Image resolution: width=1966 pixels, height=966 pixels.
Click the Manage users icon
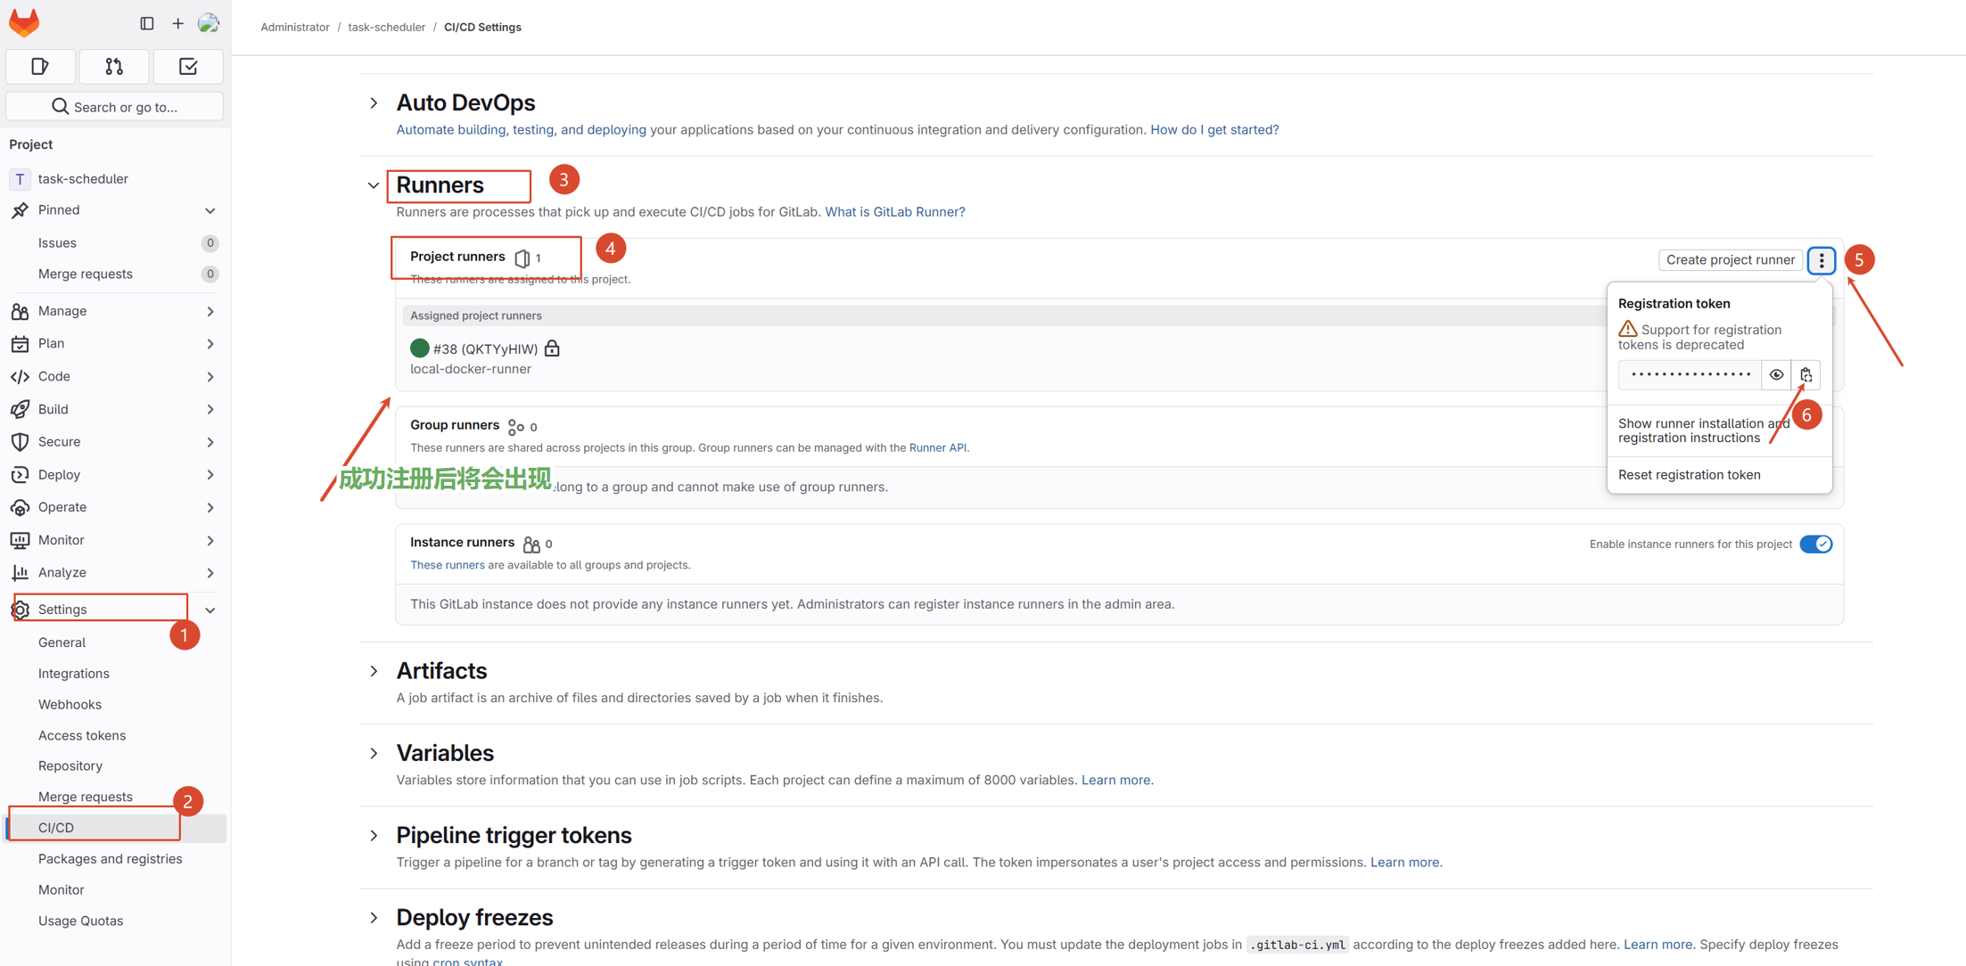pyautogui.click(x=20, y=311)
